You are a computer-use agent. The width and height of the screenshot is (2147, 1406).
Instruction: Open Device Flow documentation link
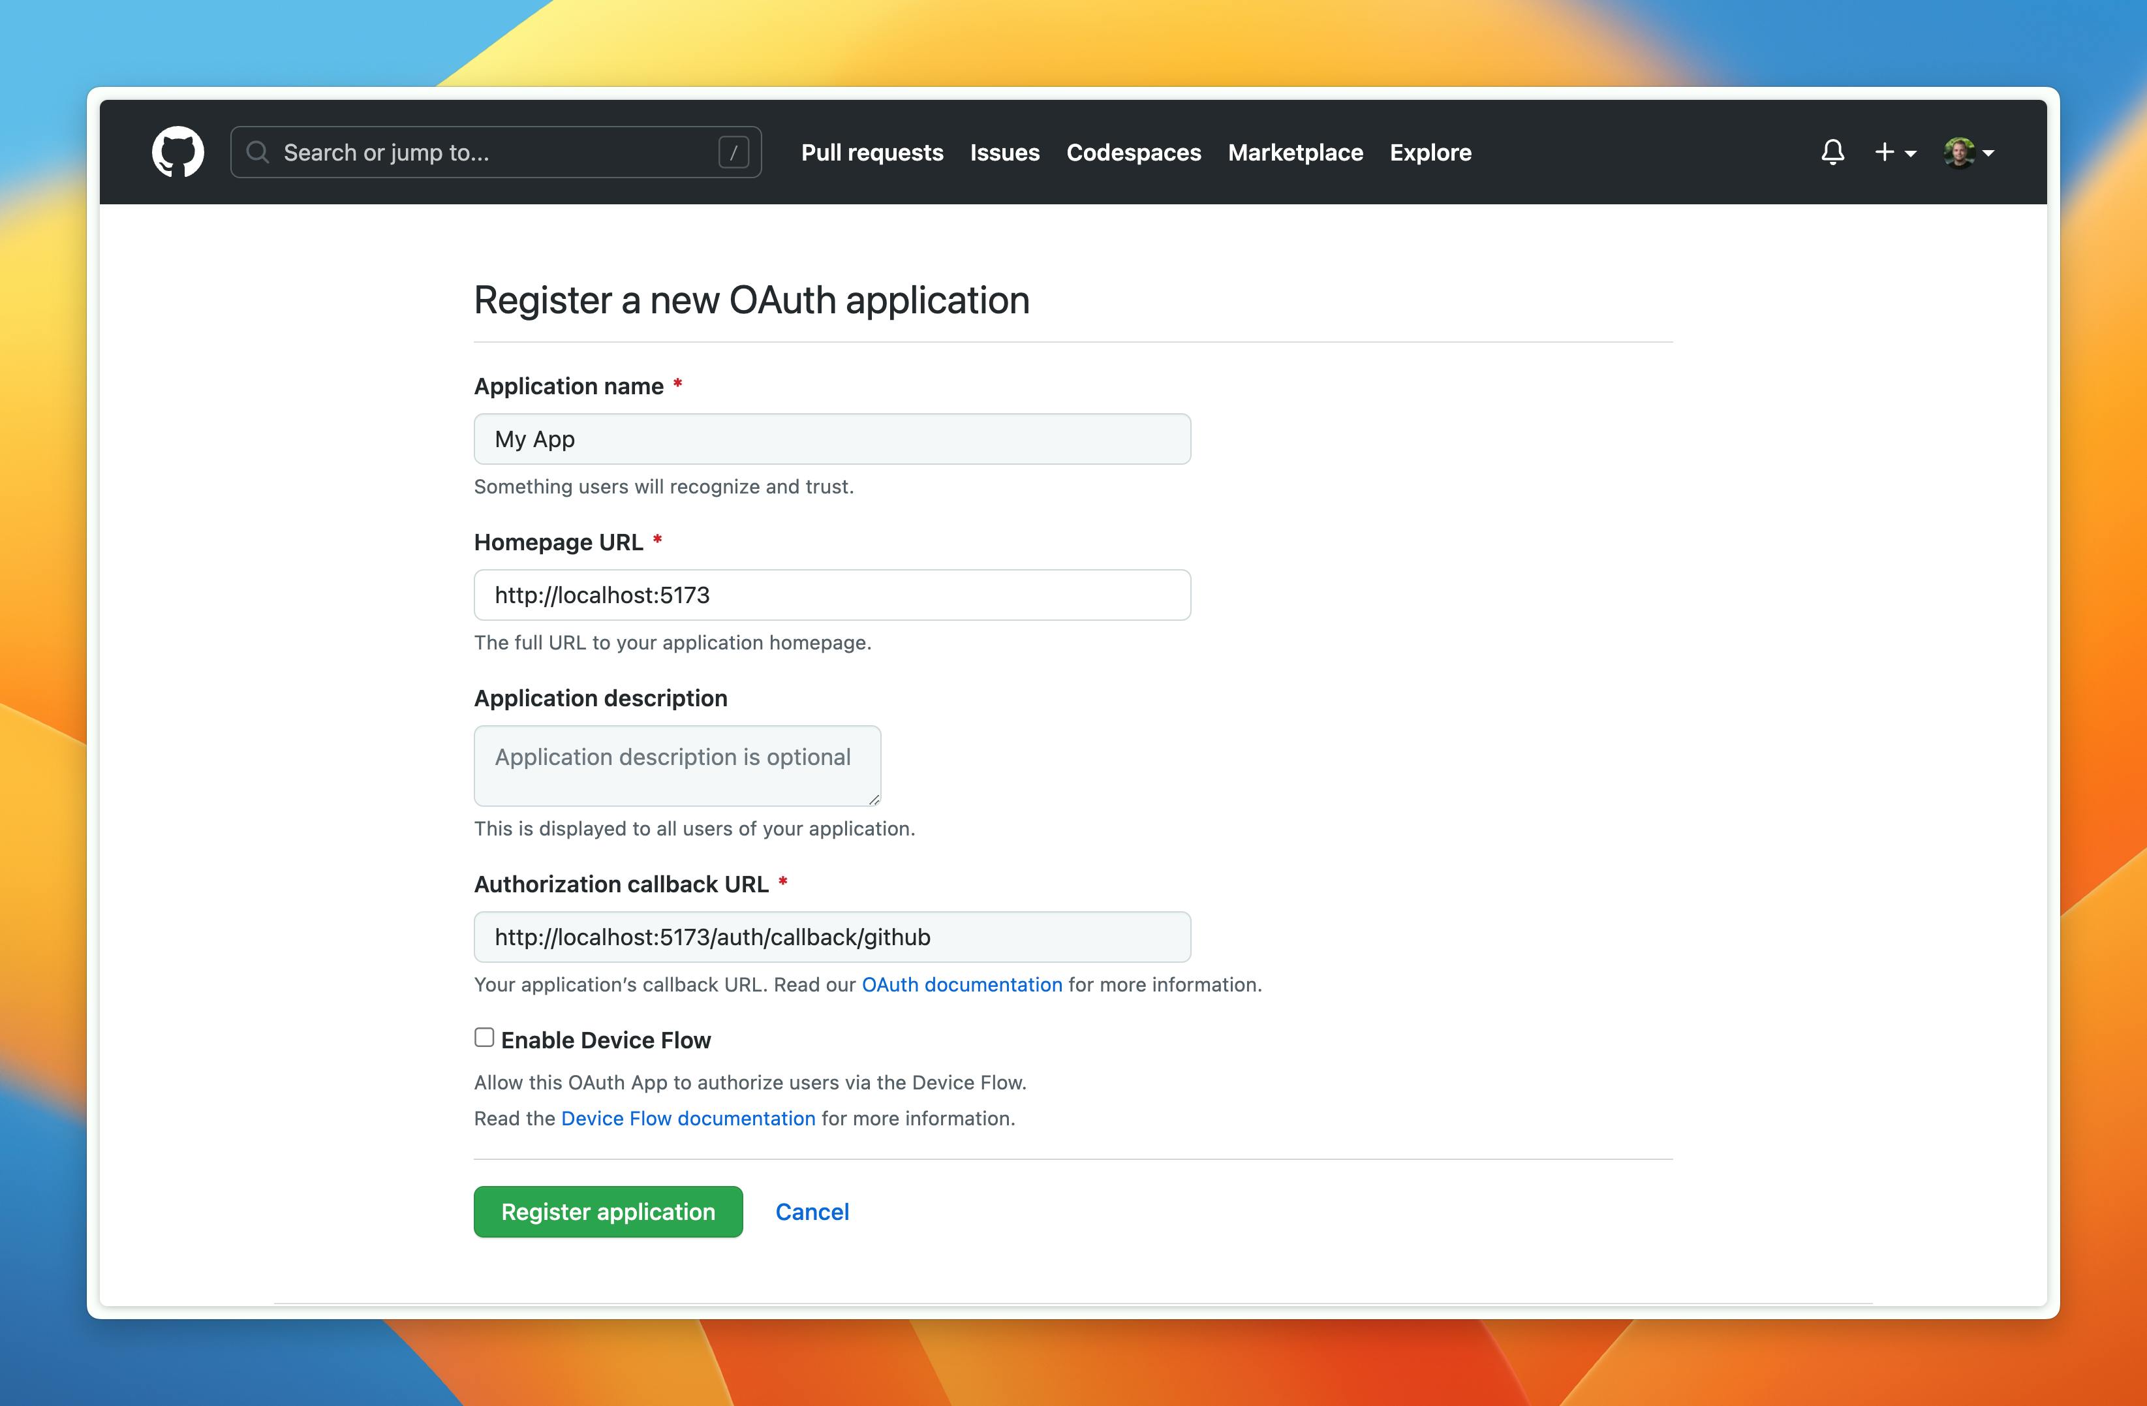tap(687, 1118)
